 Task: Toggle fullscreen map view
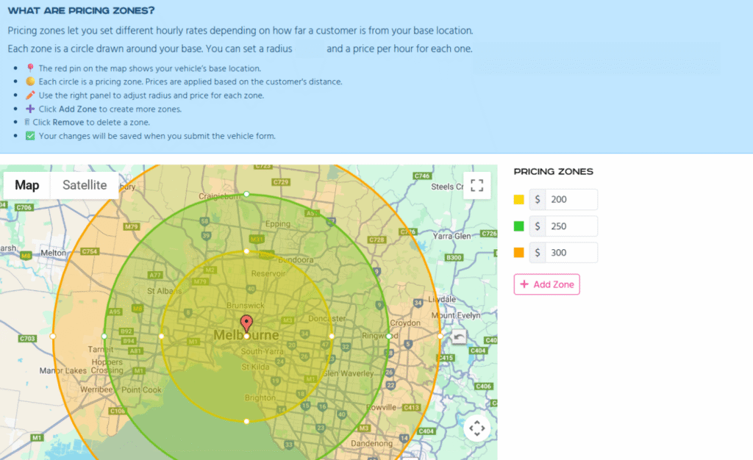(x=477, y=185)
